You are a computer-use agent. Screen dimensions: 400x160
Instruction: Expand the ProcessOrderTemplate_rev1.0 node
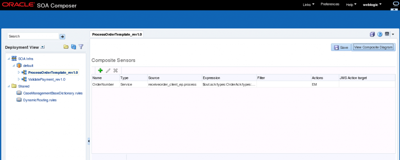(19, 73)
